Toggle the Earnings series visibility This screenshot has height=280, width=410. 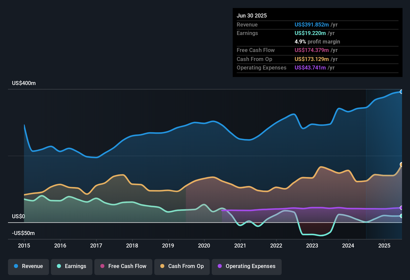coord(71,266)
